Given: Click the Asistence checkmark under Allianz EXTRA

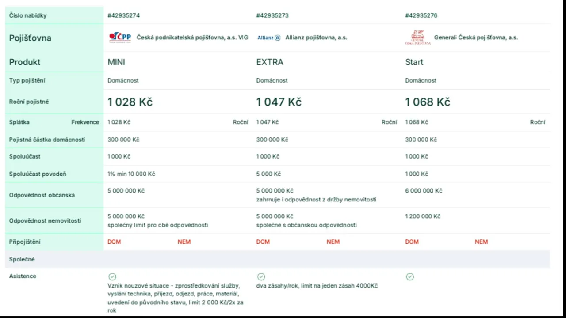Looking at the screenshot, I should point(261,276).
